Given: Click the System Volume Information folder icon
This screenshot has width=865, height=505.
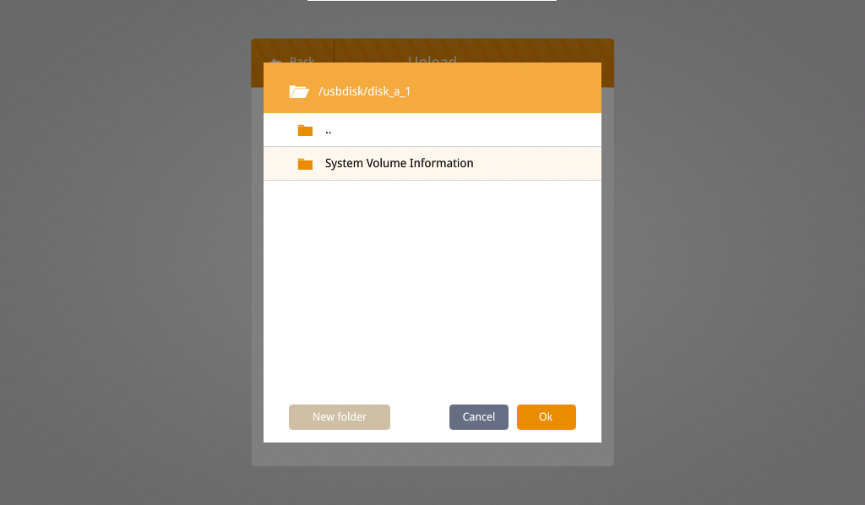Looking at the screenshot, I should point(305,164).
